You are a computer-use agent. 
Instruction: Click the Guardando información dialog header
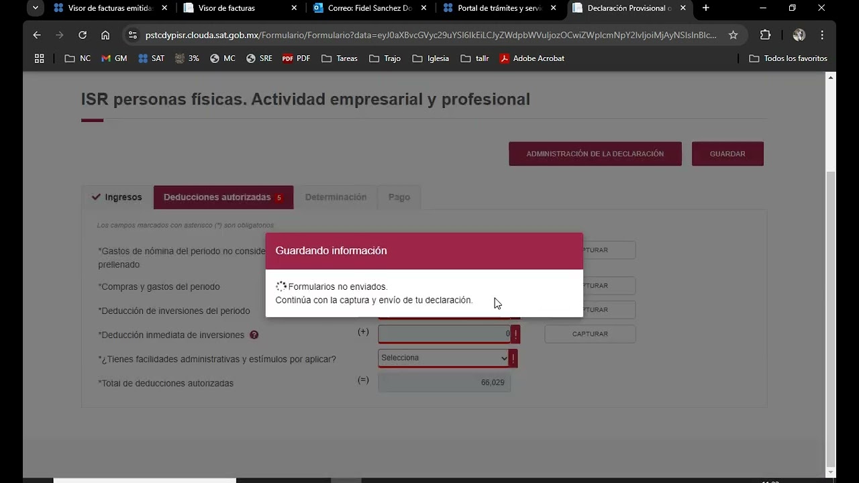424,251
